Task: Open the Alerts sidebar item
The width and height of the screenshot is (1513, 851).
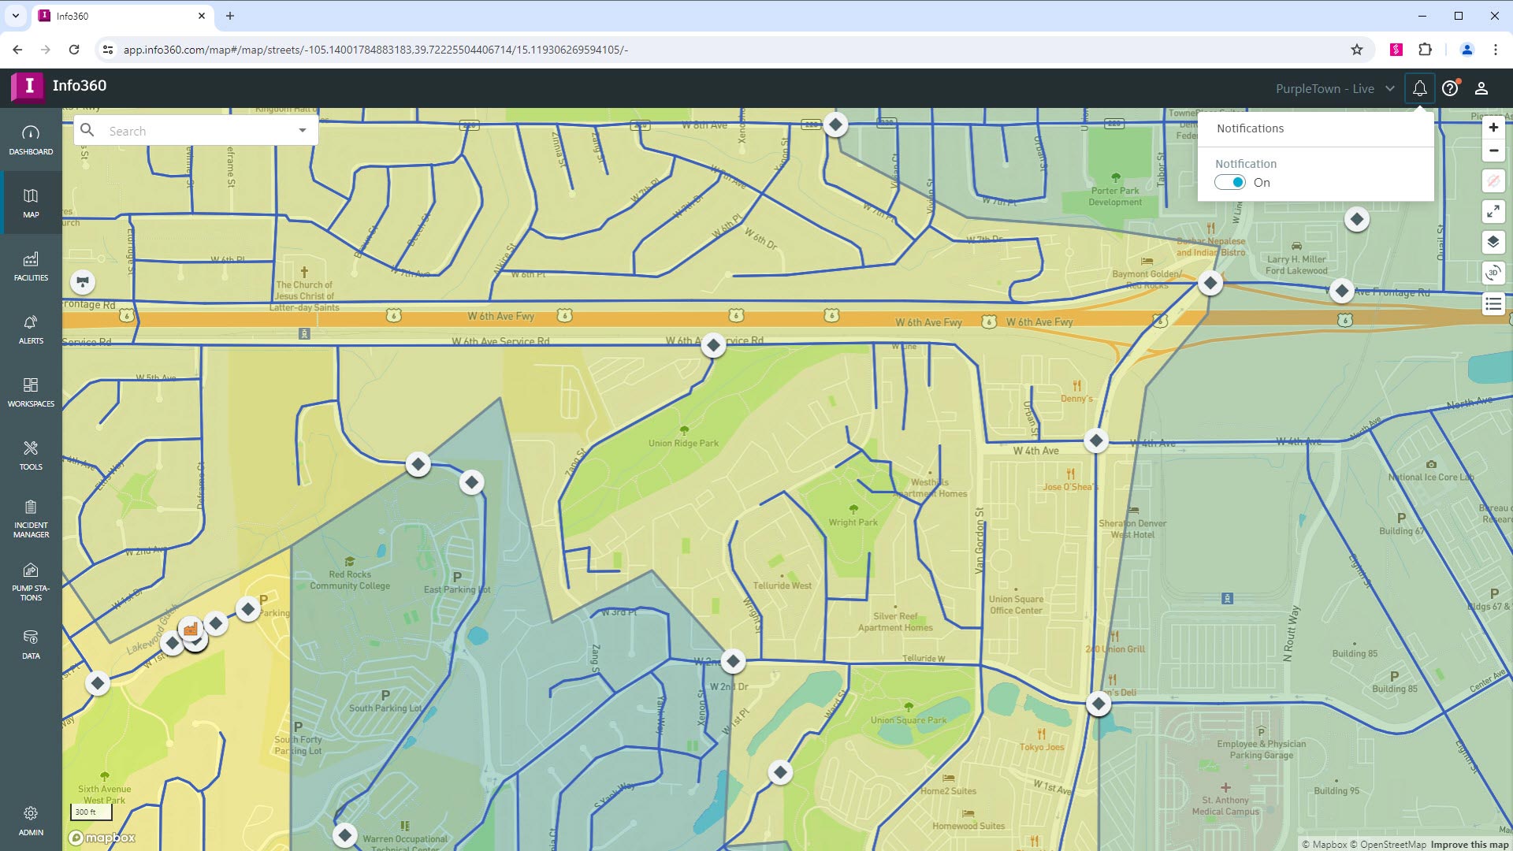Action: [x=31, y=329]
